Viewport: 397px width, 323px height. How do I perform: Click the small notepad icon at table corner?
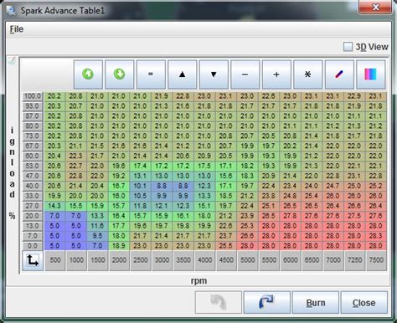pos(12,60)
